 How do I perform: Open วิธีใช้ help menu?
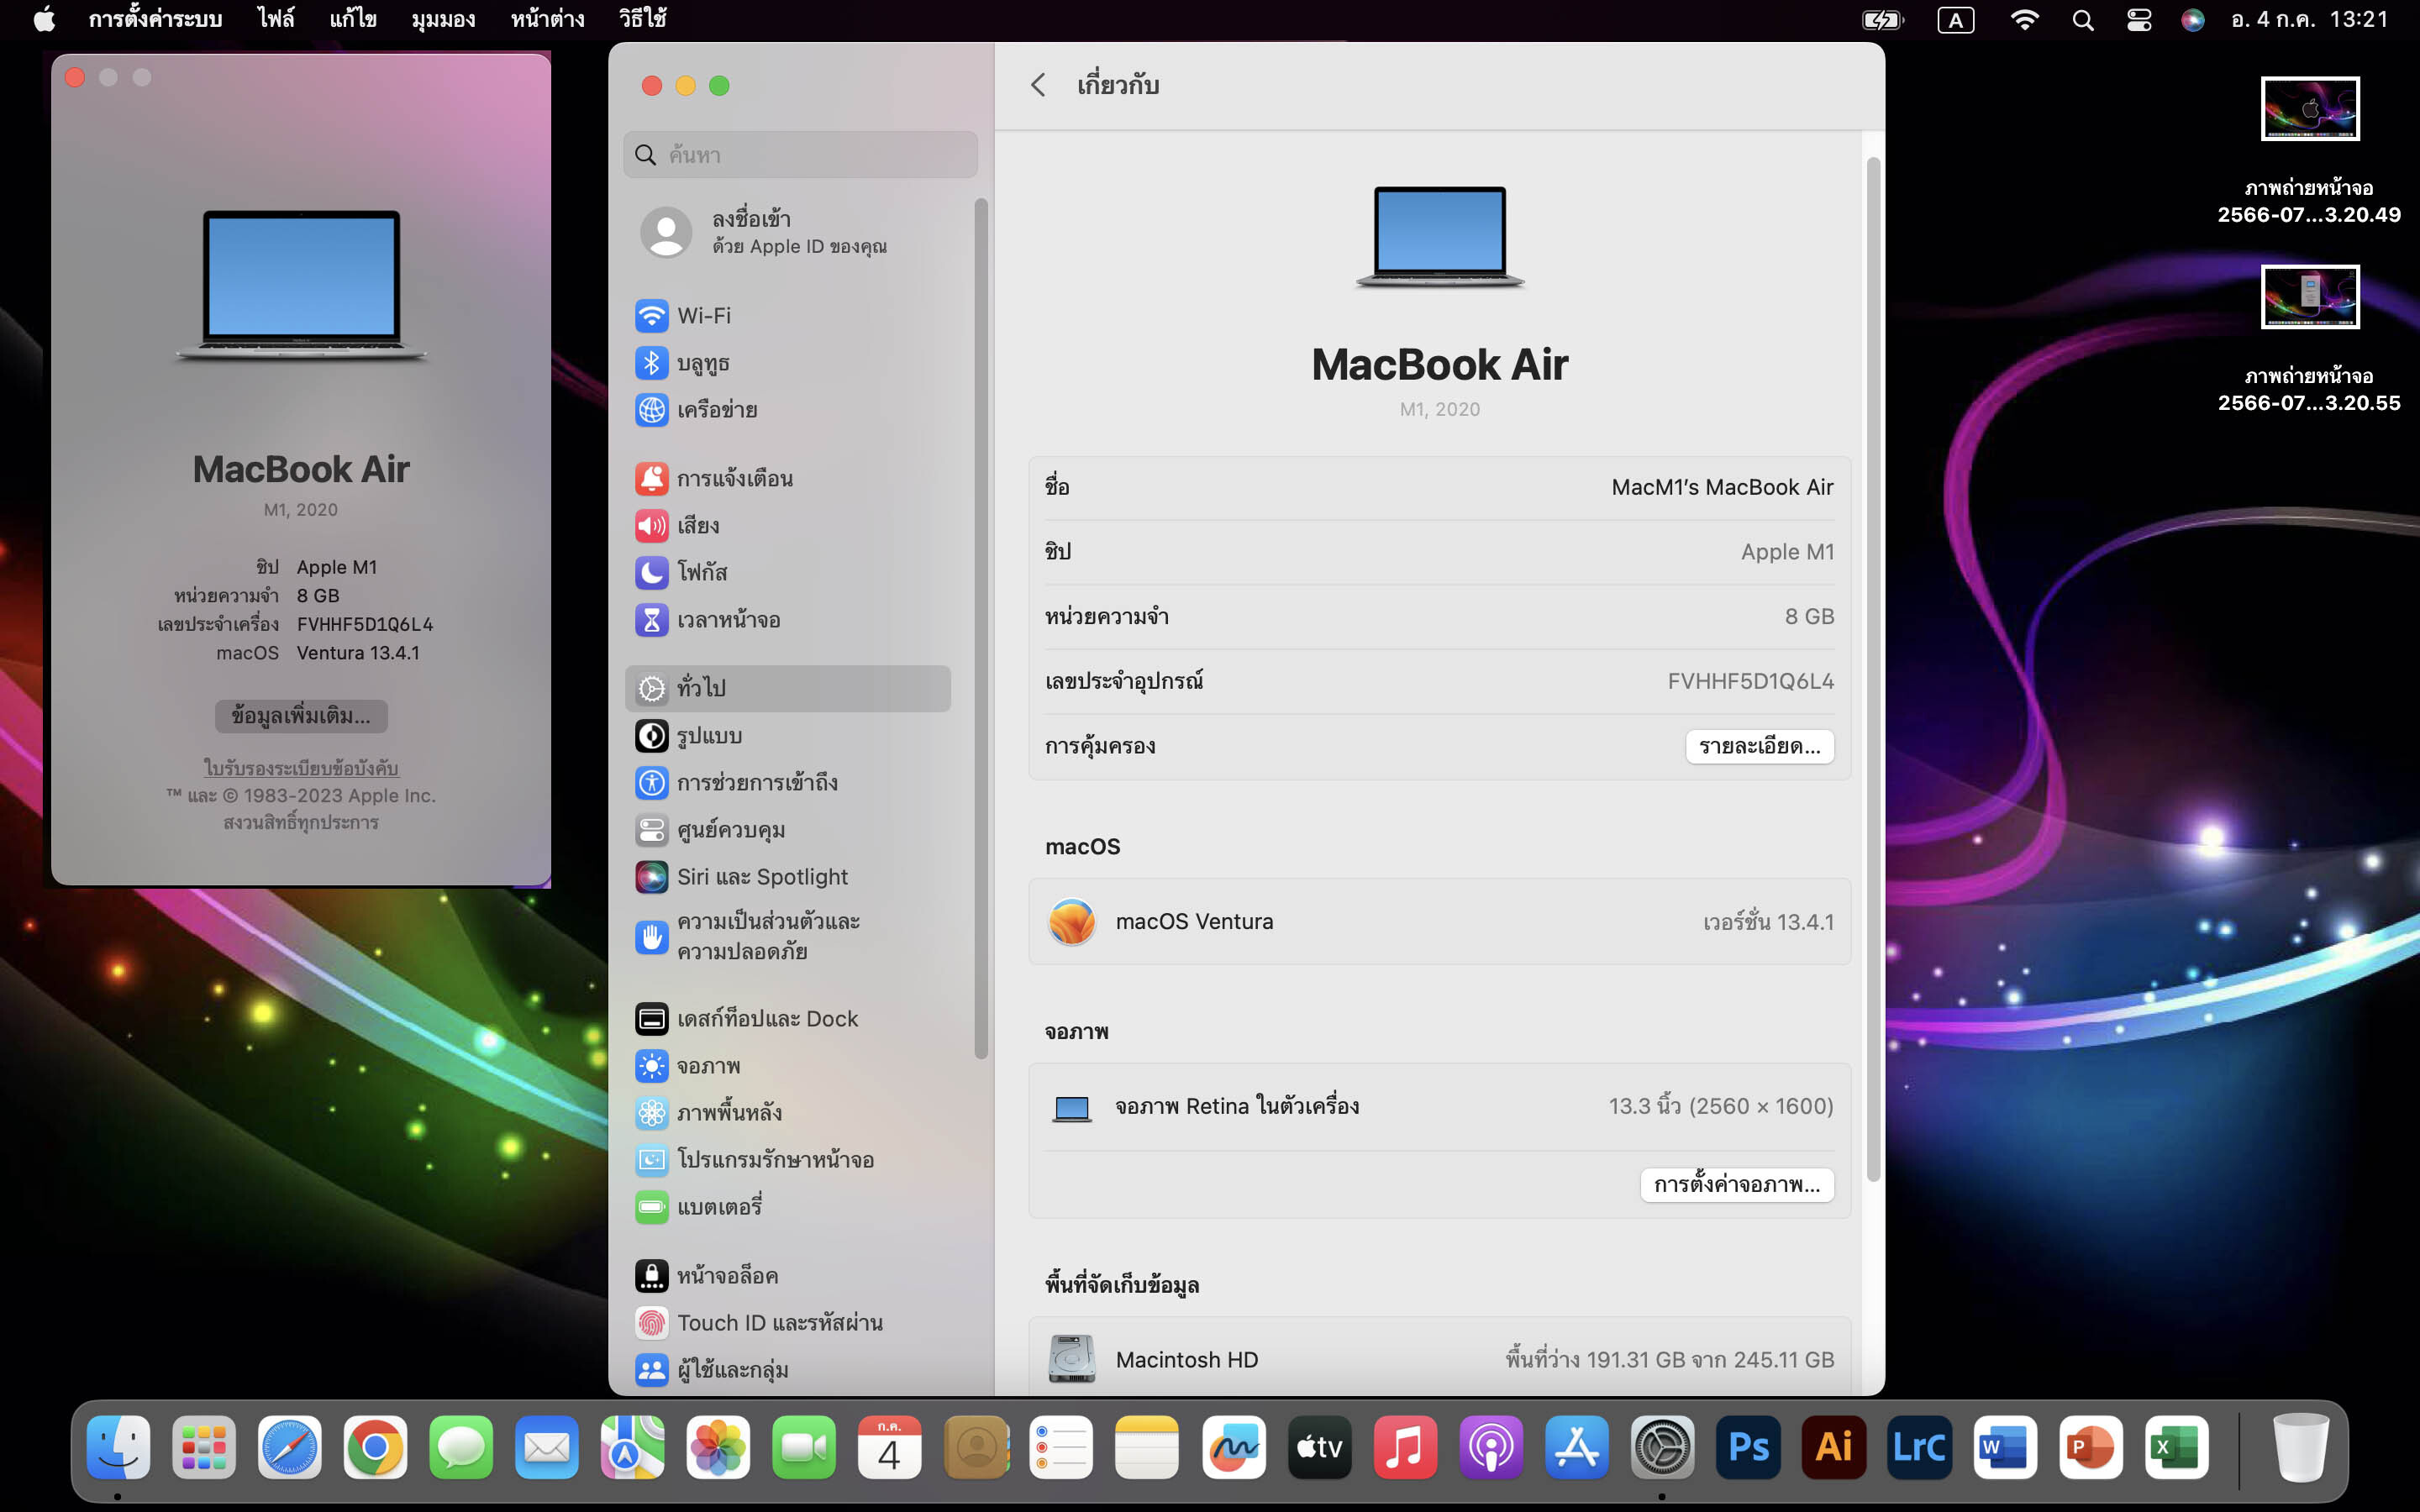[642, 20]
